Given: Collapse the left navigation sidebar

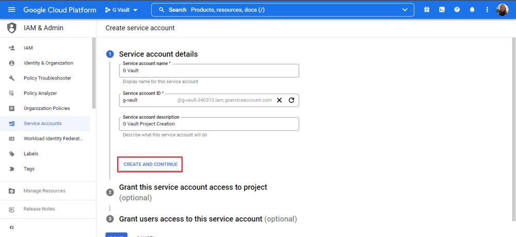Looking at the screenshot, I should point(11,227).
